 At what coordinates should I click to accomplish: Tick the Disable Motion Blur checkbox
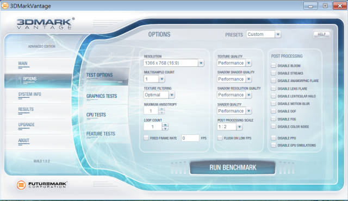pyautogui.click(x=274, y=104)
